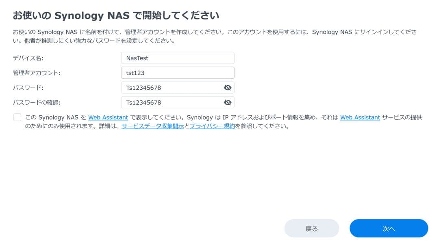Open the first Web Assistant link
This screenshot has width=439, height=248.
pos(108,117)
